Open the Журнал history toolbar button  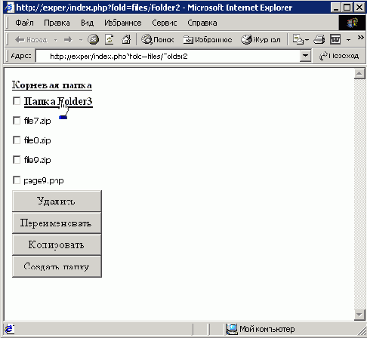261,40
